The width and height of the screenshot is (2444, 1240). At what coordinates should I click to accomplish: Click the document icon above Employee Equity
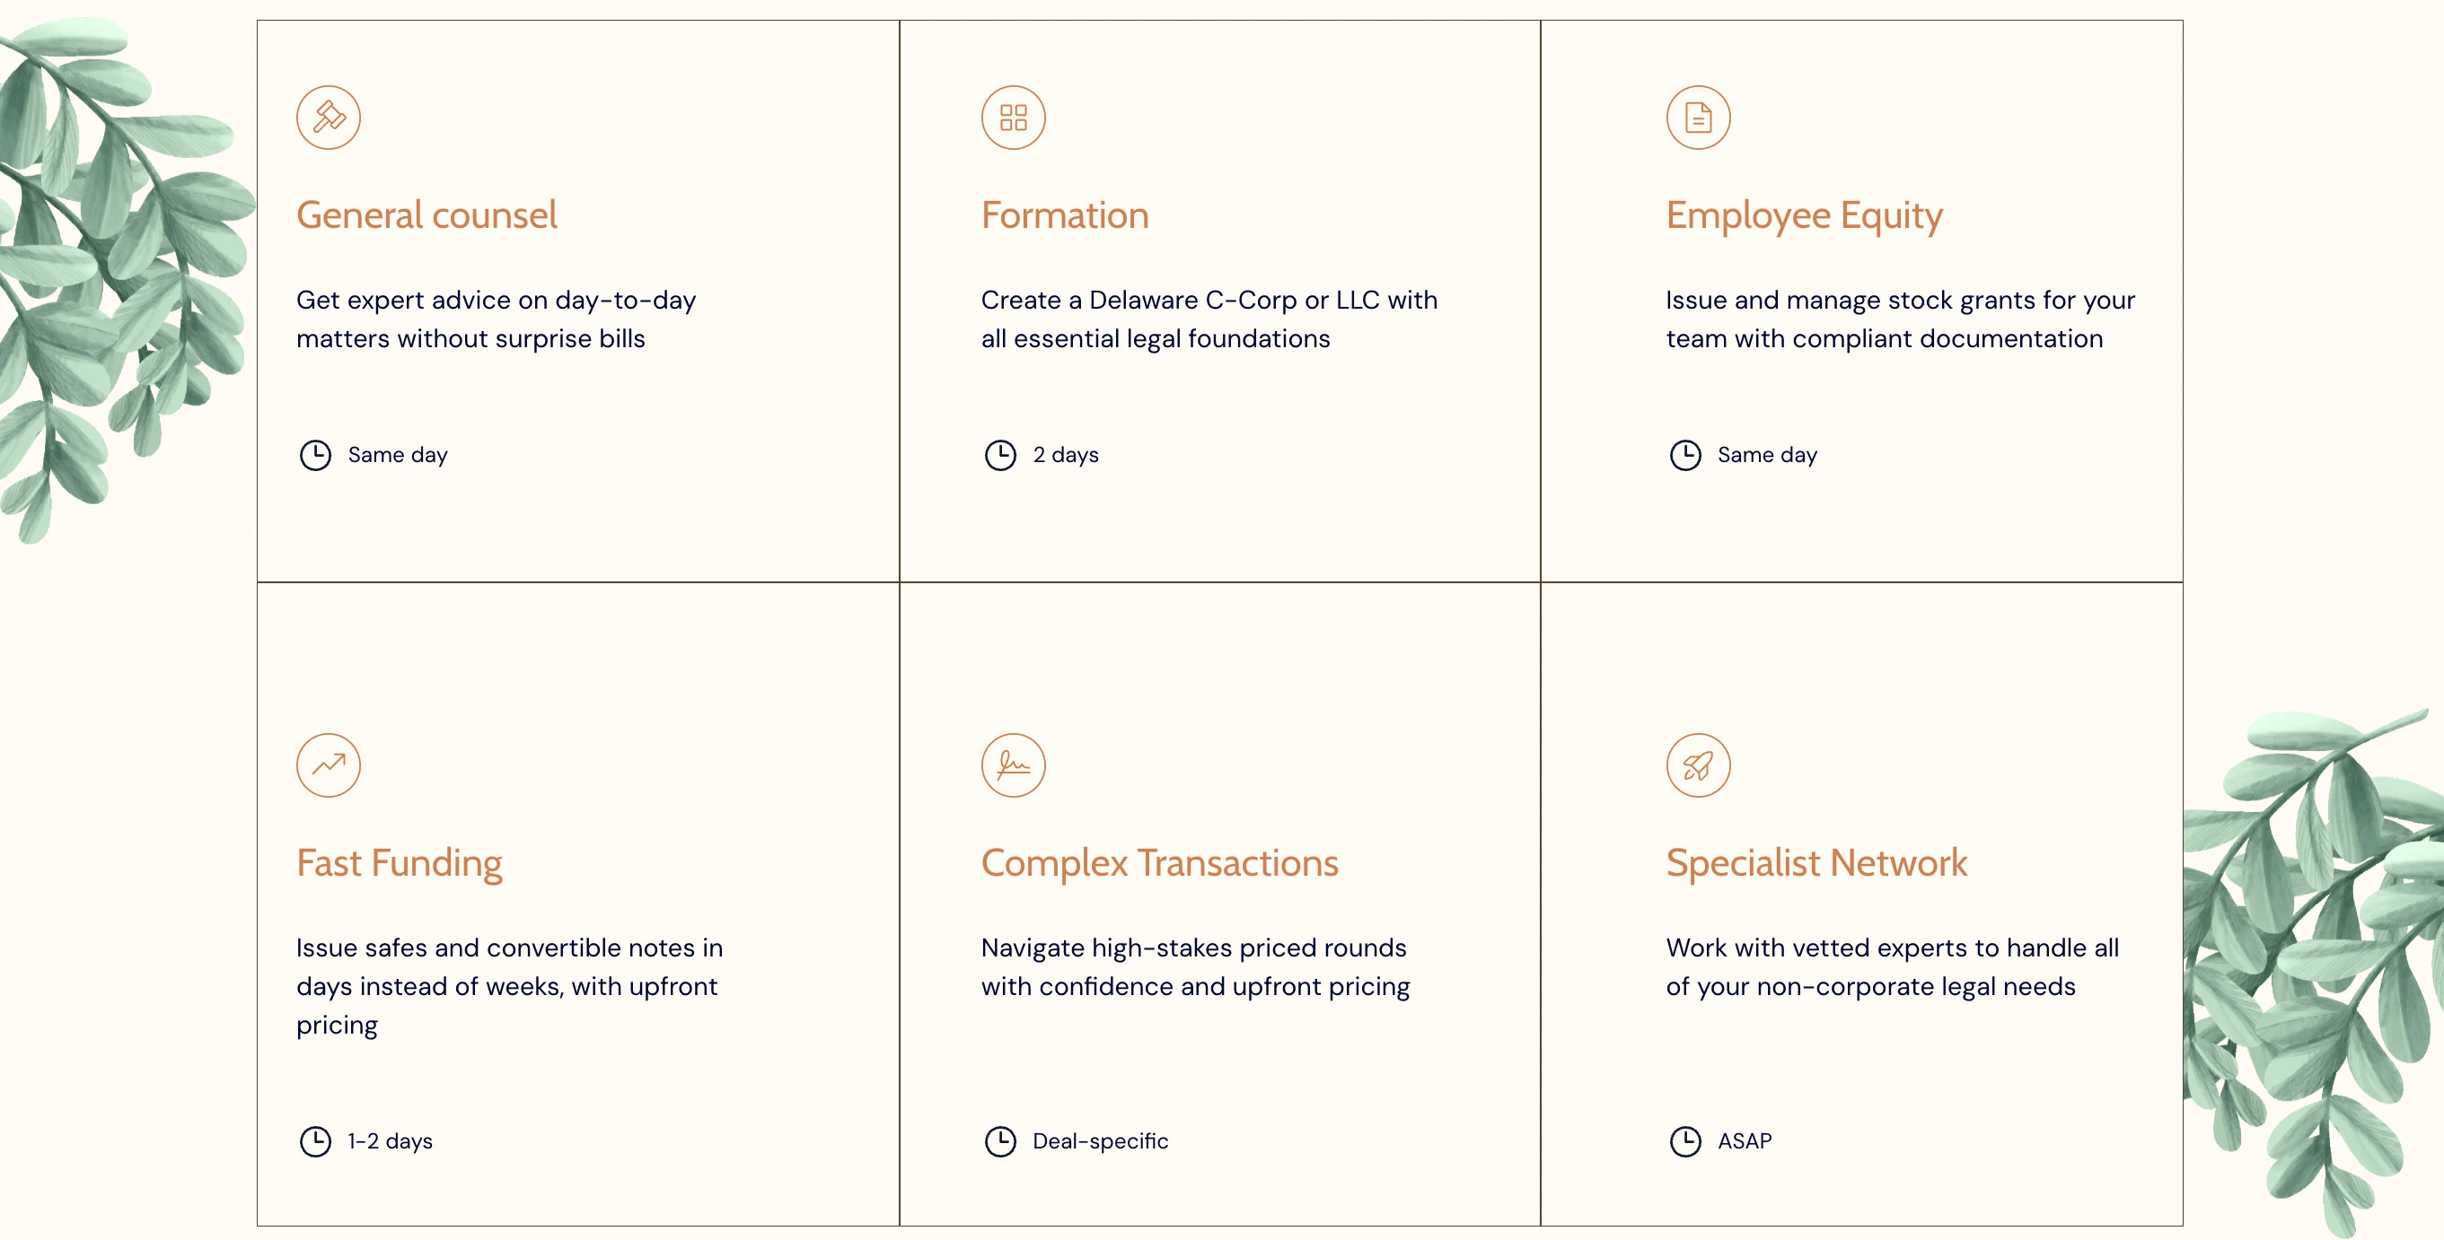click(1698, 118)
